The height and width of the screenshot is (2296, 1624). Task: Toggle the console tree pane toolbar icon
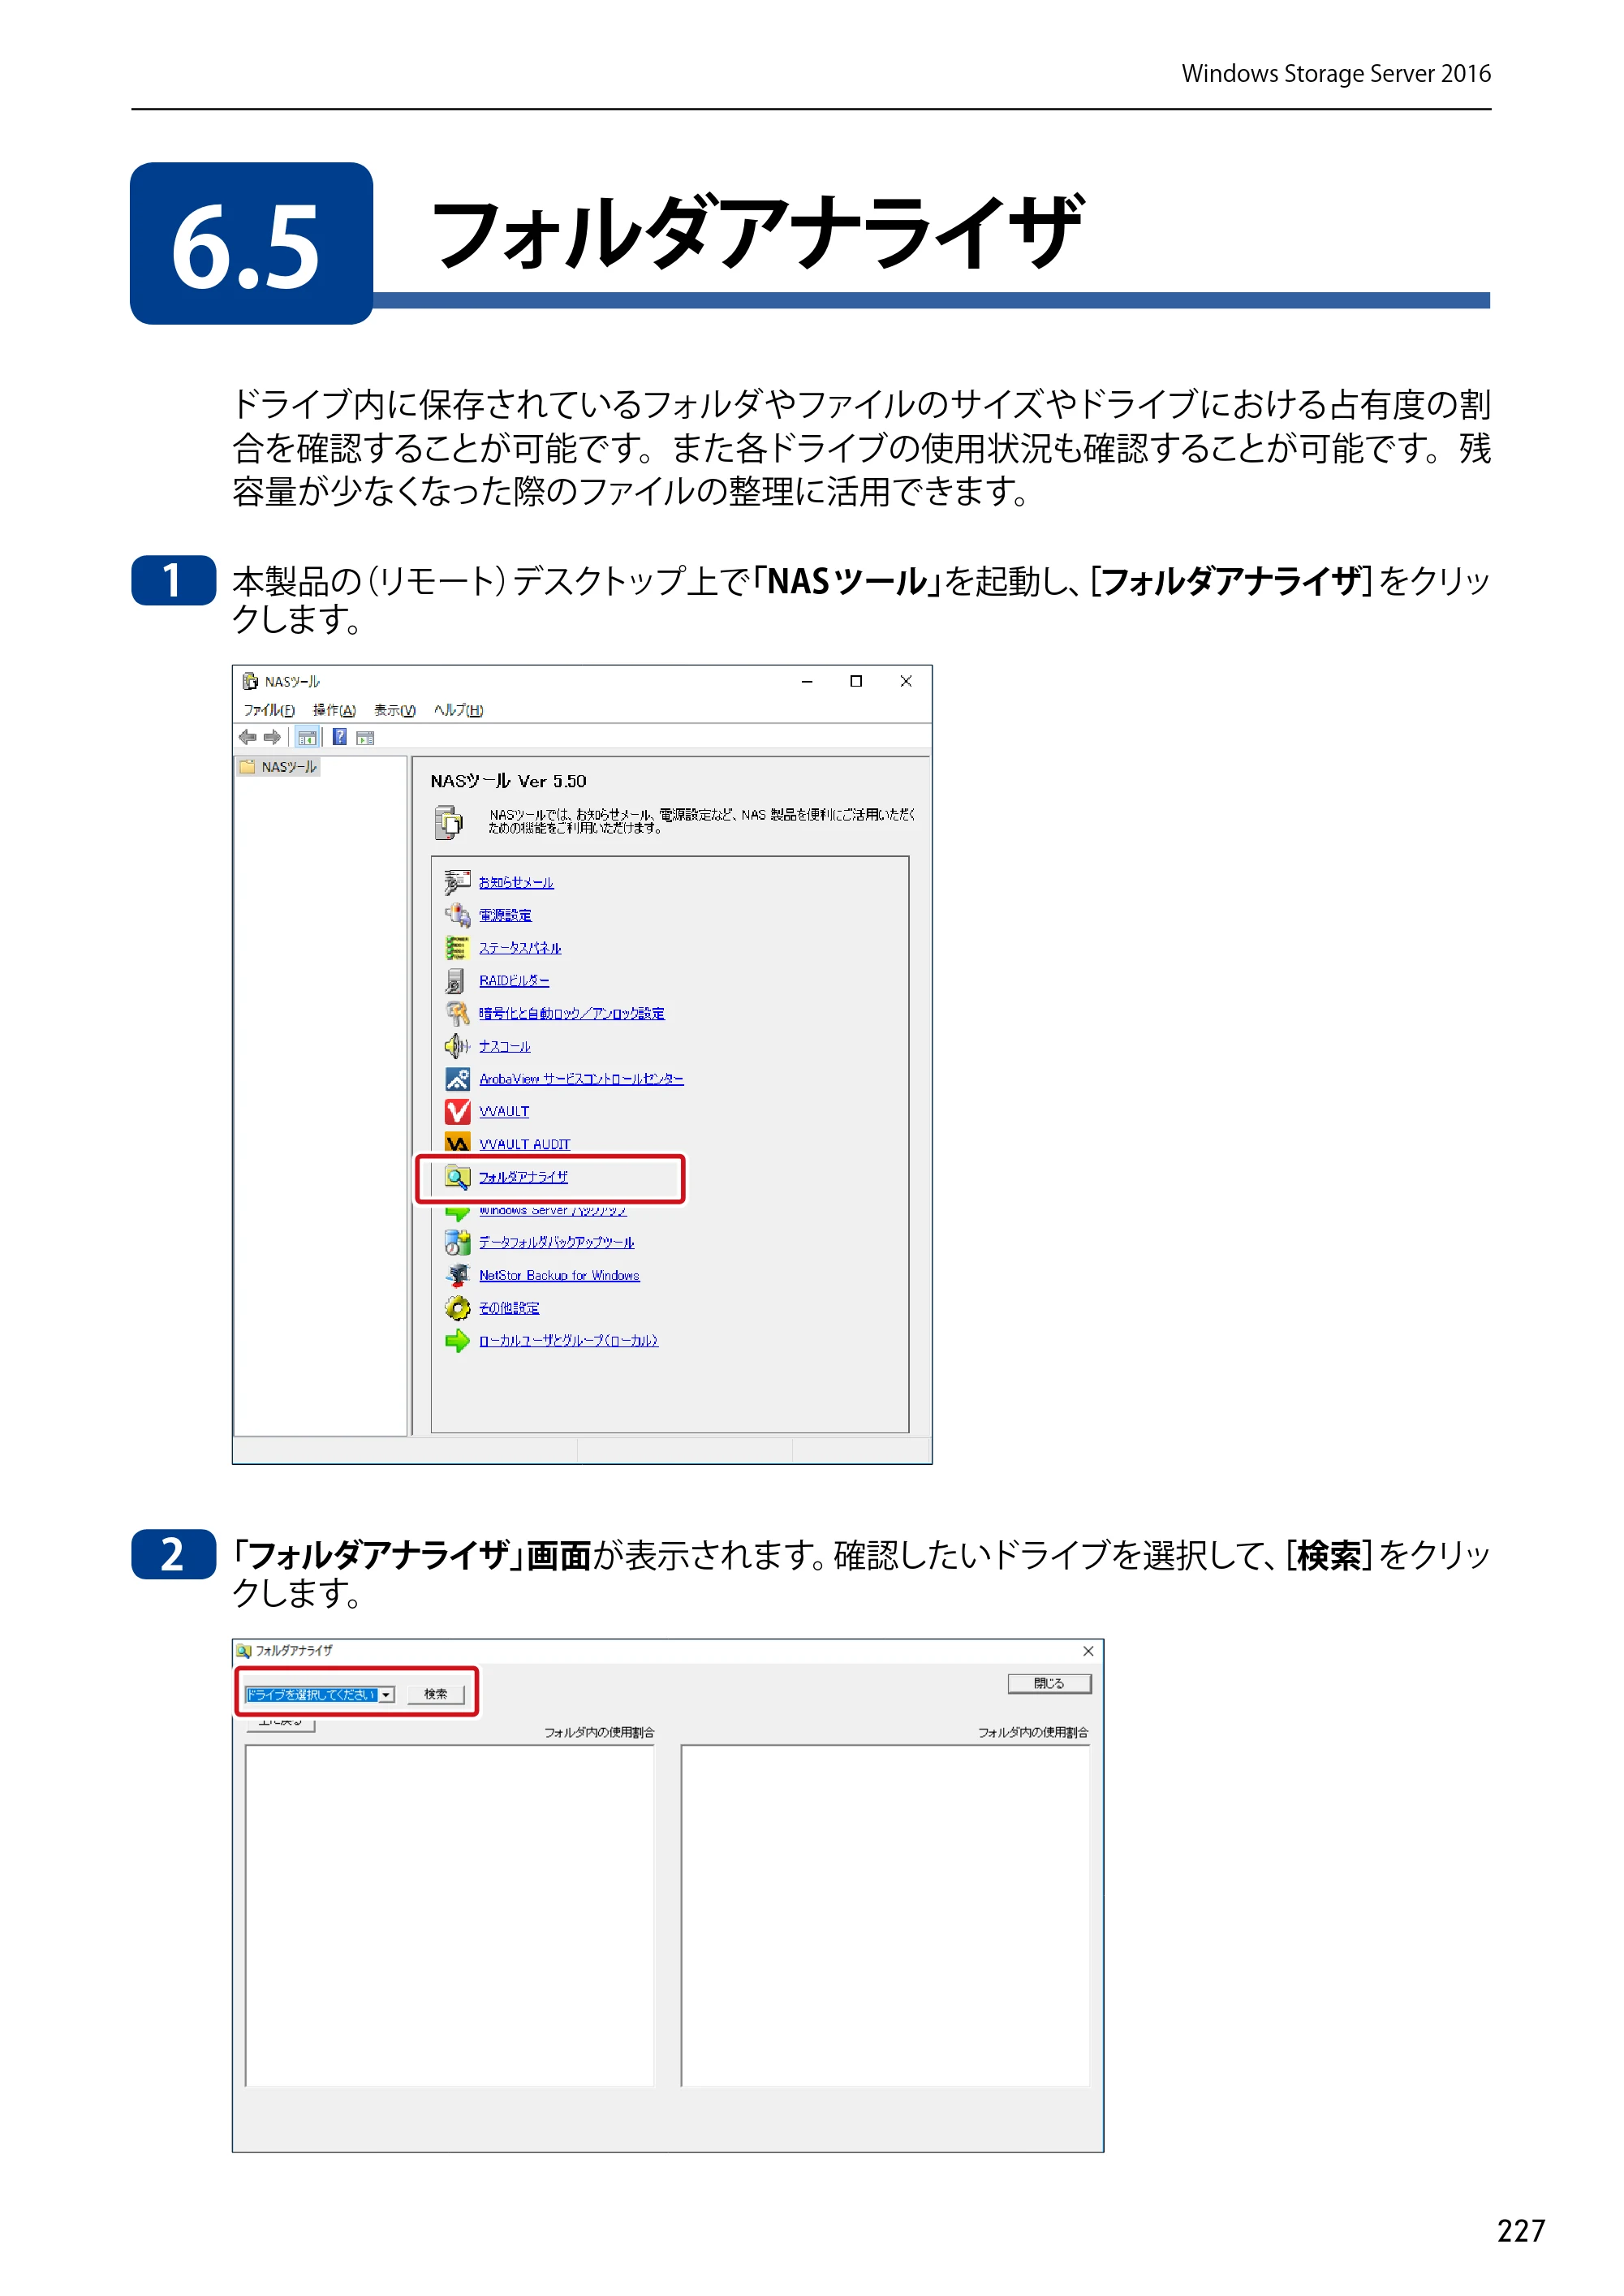307,737
